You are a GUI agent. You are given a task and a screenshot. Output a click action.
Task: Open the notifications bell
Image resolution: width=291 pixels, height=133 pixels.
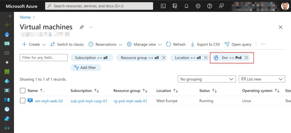pyautogui.click(x=186, y=6)
